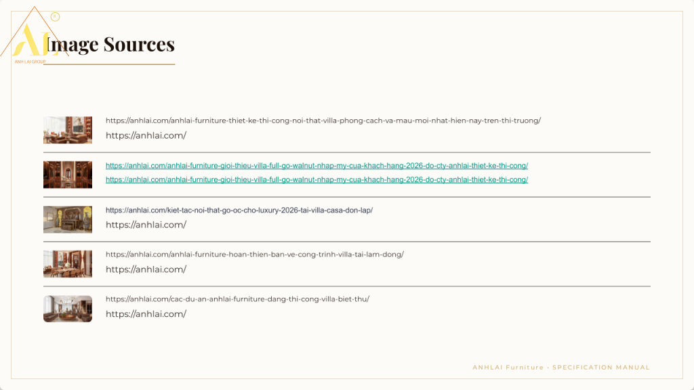Select the altar room thumbnail

coord(68,219)
